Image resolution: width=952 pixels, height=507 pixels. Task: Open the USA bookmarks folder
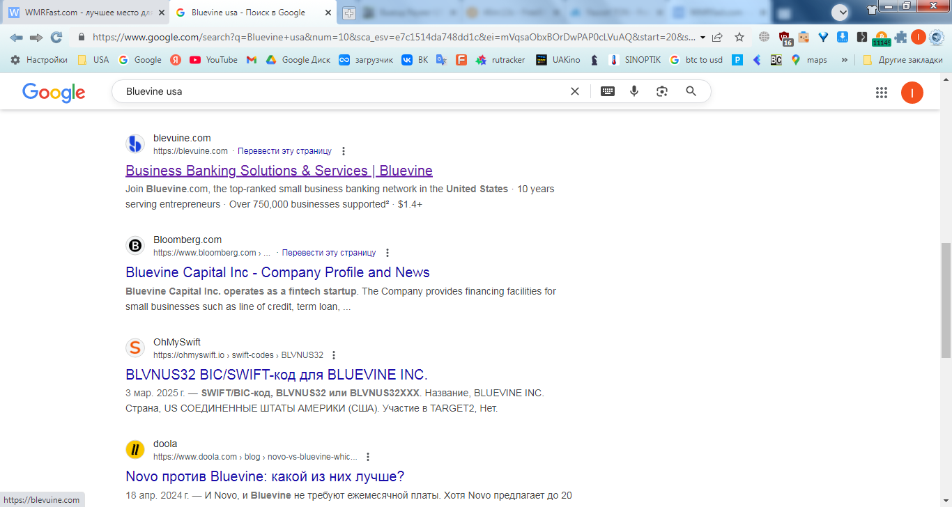(x=93, y=60)
